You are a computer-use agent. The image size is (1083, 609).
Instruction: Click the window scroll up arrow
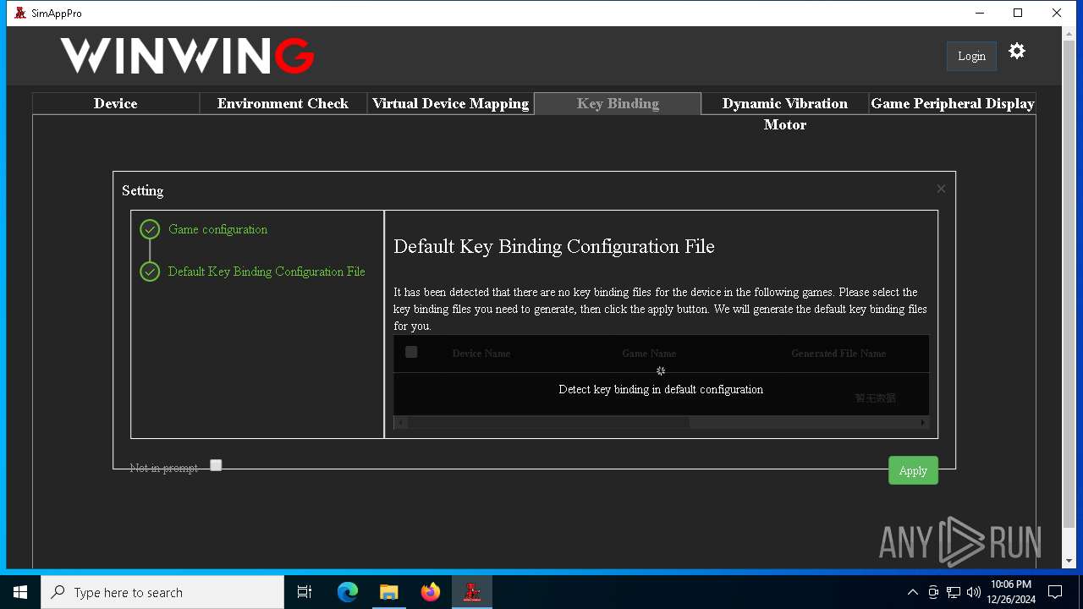pos(1069,35)
